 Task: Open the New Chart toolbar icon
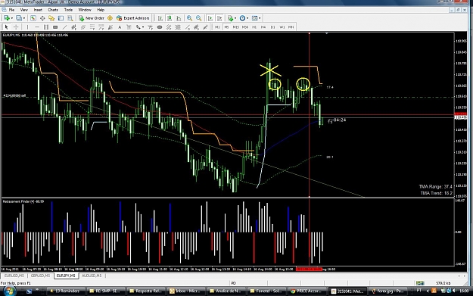tap(7, 18)
